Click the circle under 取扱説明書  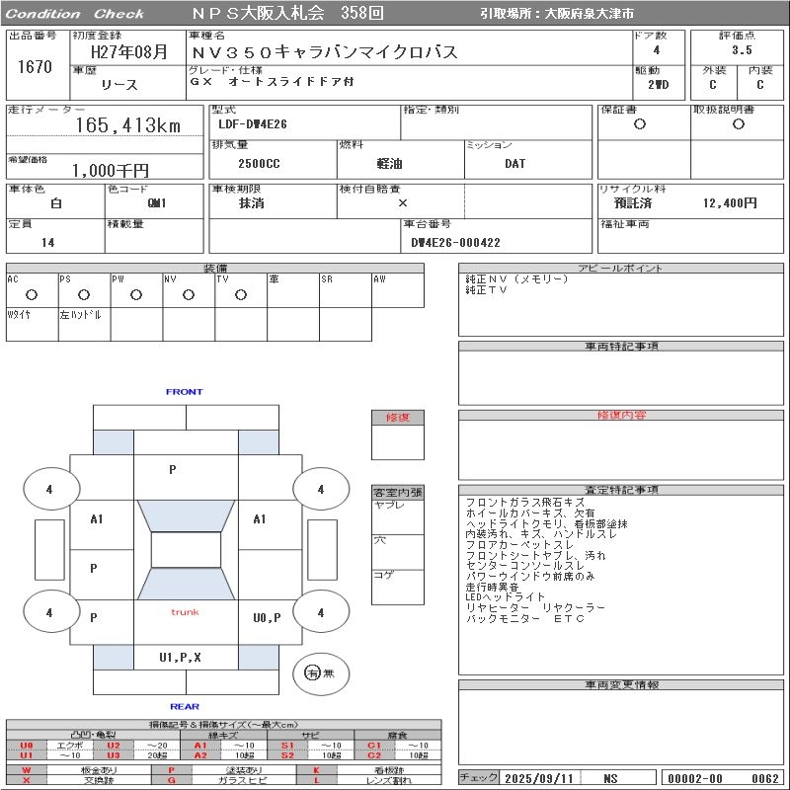click(x=739, y=124)
